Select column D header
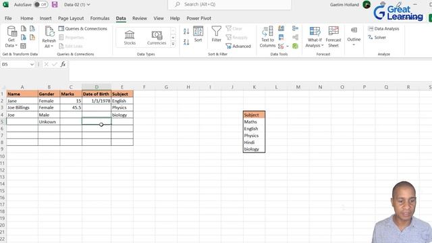Viewport: 432px width, 243px height. [97, 87]
